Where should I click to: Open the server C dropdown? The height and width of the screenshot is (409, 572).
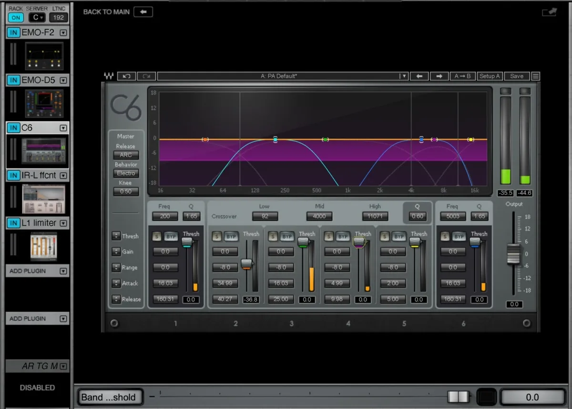coord(37,18)
